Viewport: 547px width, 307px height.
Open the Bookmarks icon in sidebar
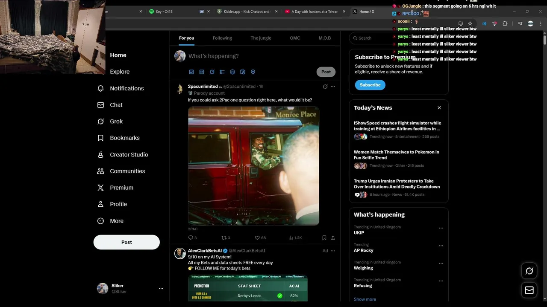click(100, 138)
